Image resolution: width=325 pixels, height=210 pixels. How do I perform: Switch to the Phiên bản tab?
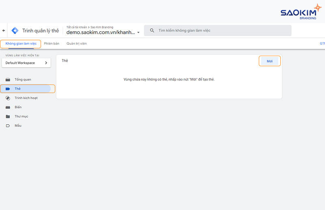pyautogui.click(x=52, y=43)
